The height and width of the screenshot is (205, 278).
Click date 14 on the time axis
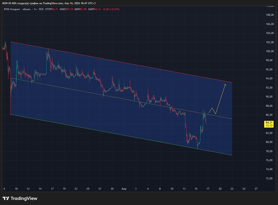[40, 189]
